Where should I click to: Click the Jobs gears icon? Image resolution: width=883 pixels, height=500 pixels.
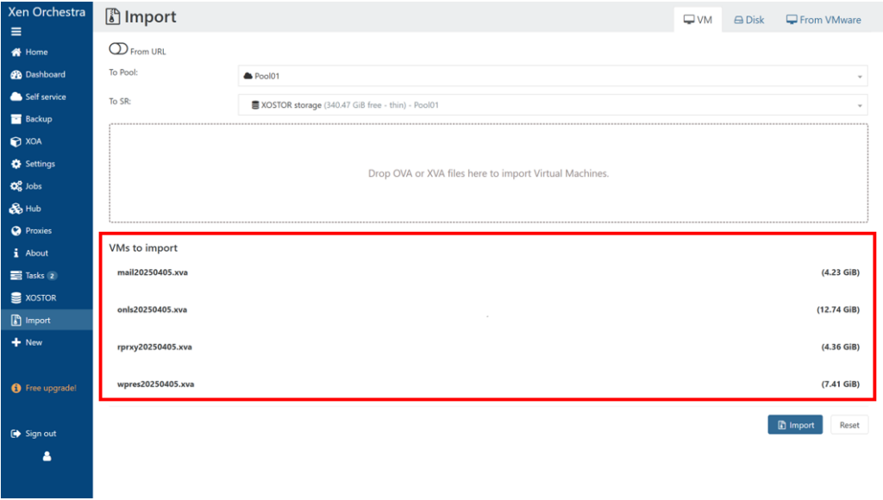tap(16, 186)
